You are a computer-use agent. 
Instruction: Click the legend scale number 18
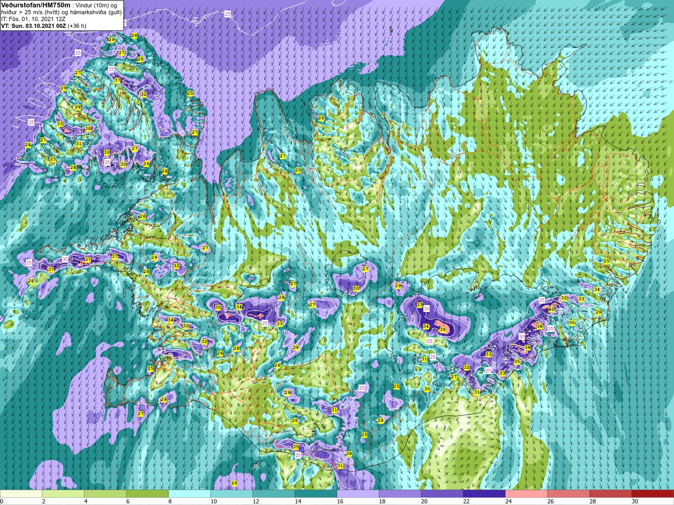click(x=382, y=501)
